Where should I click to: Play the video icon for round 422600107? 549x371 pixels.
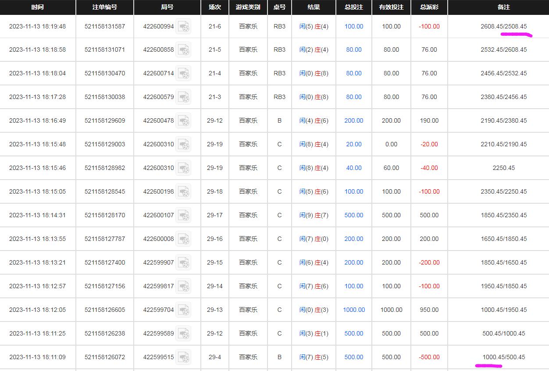(183, 216)
